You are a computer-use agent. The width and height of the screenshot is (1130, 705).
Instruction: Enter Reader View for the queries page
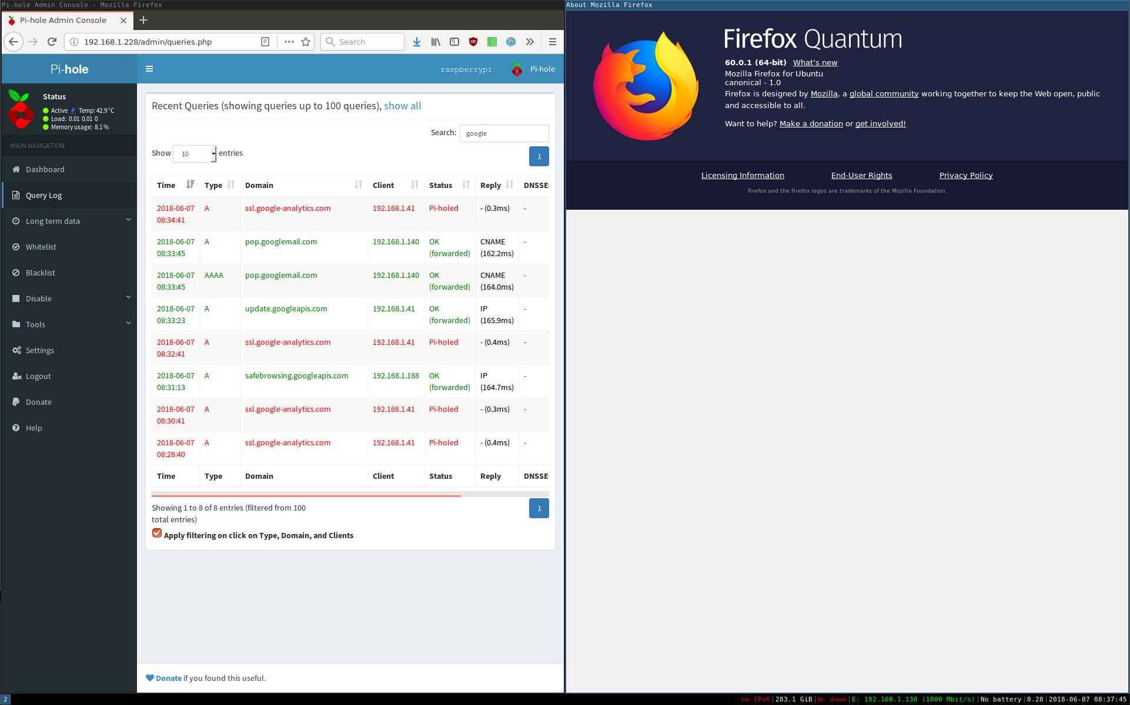265,42
